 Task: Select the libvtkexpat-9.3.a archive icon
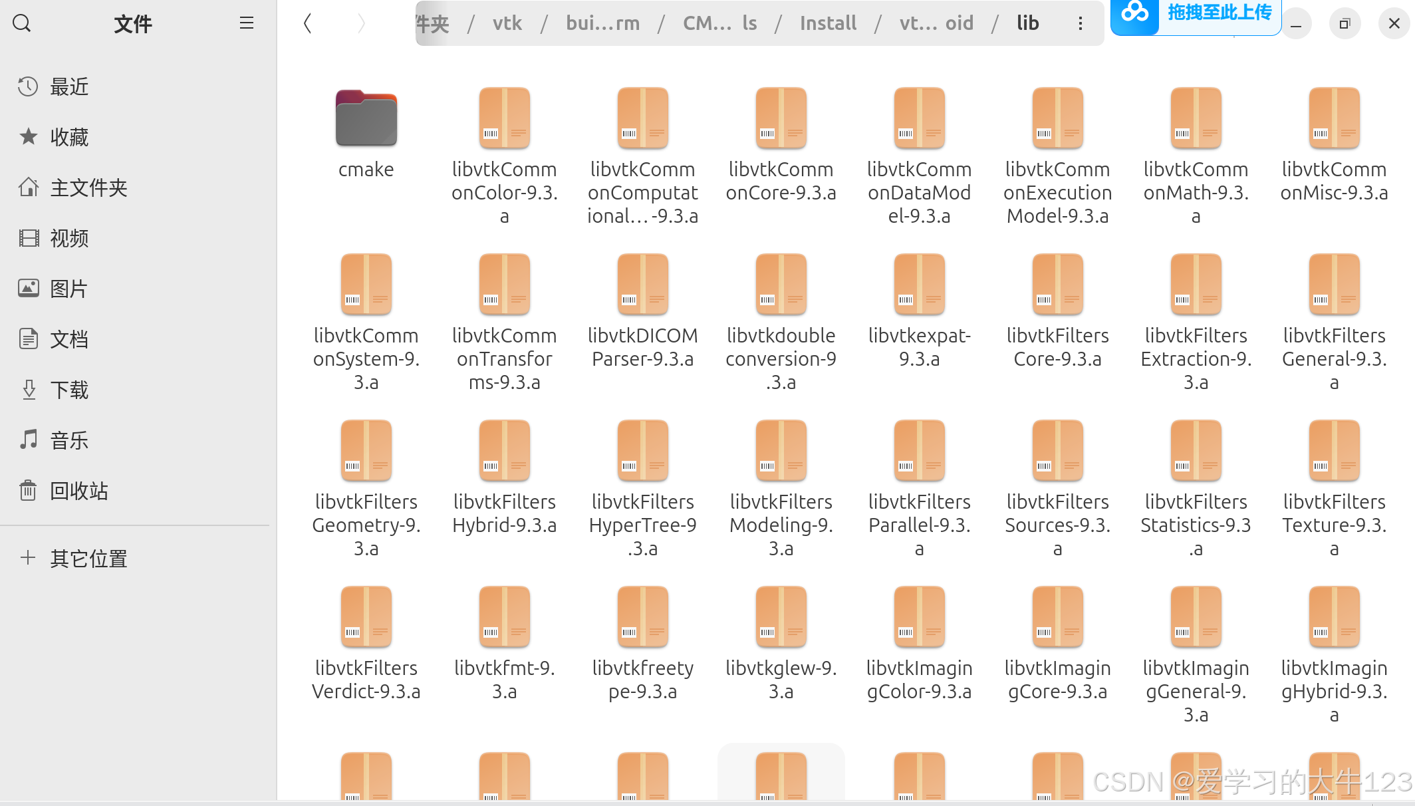click(919, 285)
